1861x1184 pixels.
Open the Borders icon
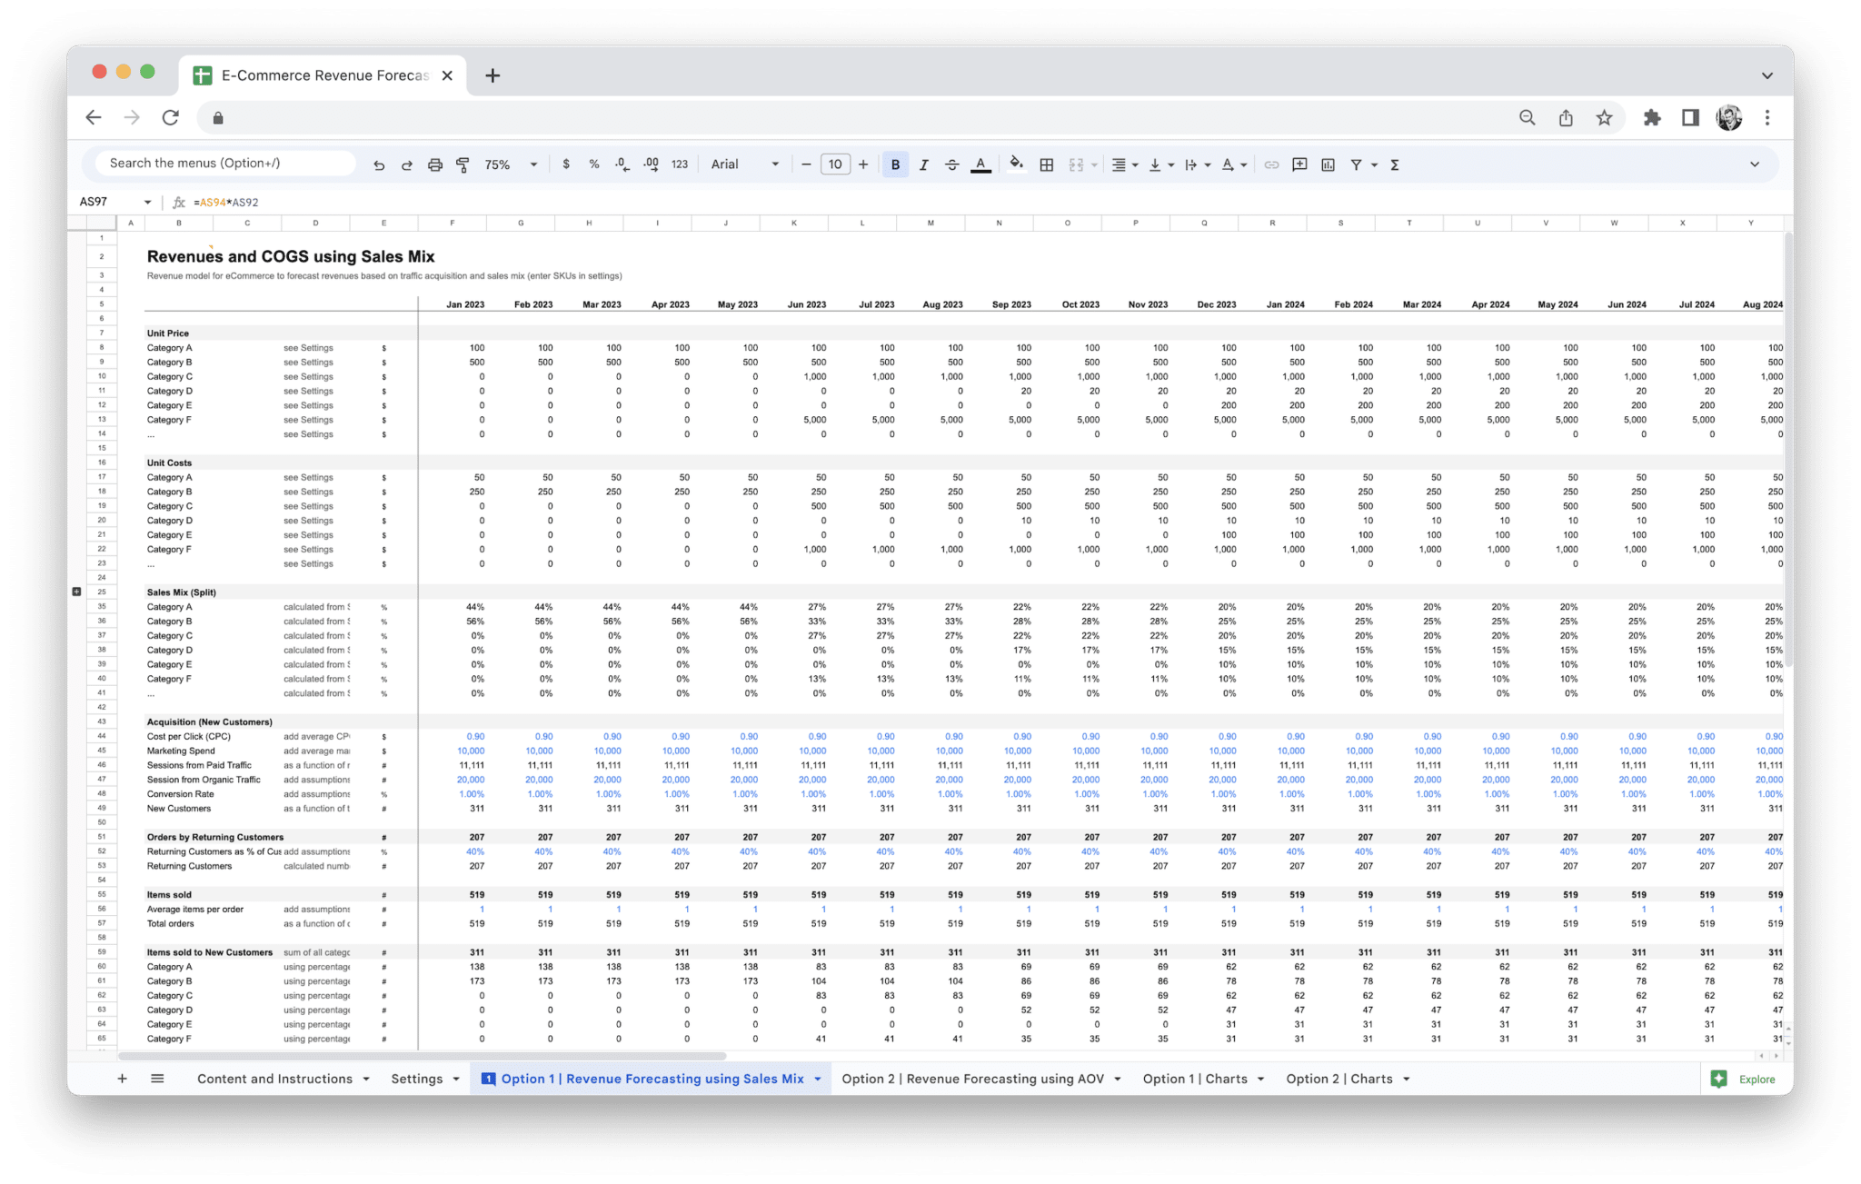(x=1046, y=164)
